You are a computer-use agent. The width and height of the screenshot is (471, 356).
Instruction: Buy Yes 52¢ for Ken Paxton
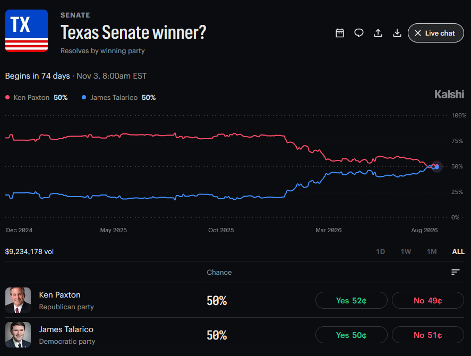point(351,300)
